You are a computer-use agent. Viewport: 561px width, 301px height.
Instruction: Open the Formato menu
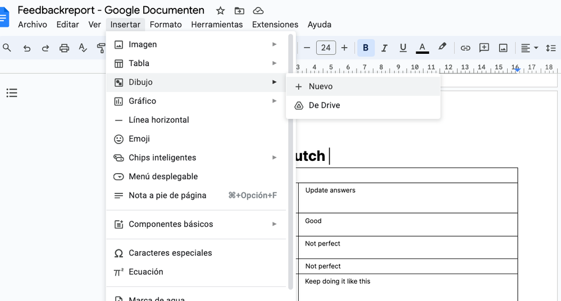166,25
